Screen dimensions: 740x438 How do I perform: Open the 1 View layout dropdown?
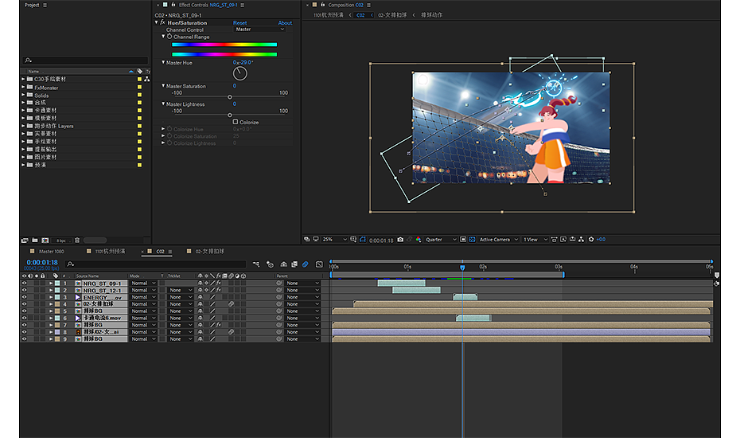pos(536,240)
